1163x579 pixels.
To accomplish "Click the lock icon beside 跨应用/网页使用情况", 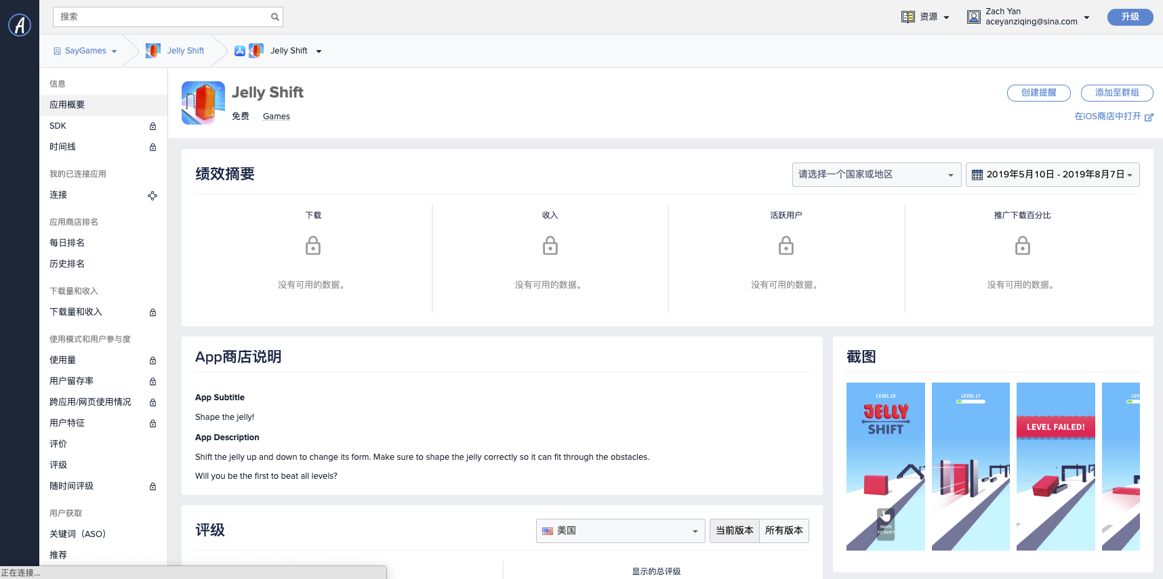I will 152,402.
